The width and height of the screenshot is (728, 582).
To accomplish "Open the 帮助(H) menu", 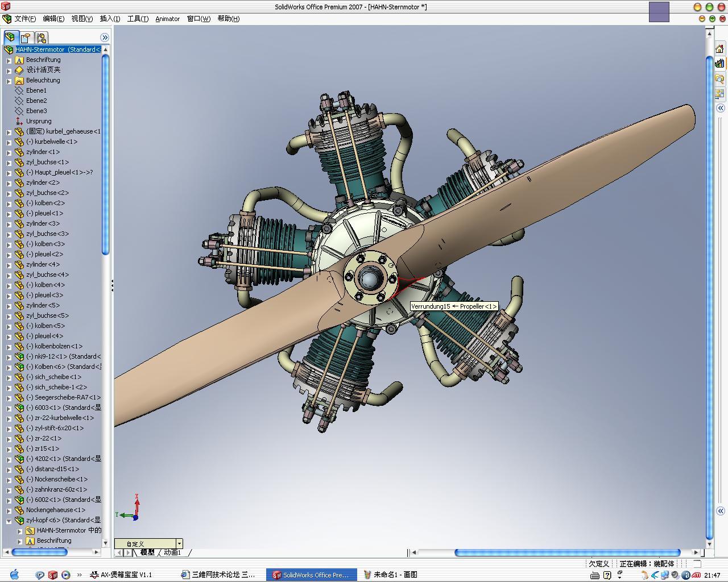I will 228,19.
